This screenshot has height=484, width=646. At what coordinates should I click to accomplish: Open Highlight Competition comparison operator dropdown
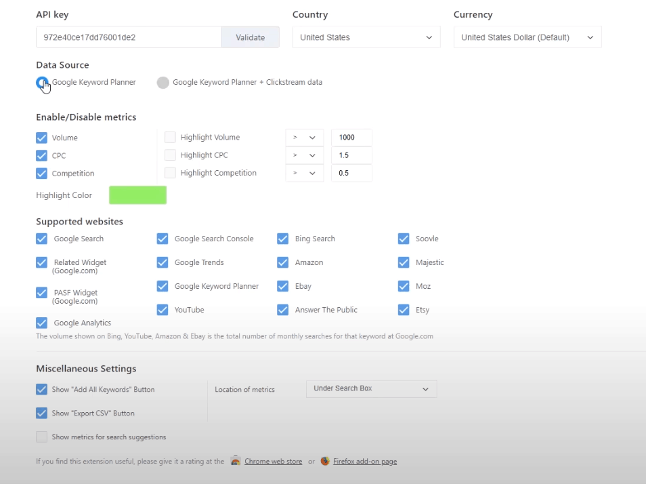(x=305, y=173)
